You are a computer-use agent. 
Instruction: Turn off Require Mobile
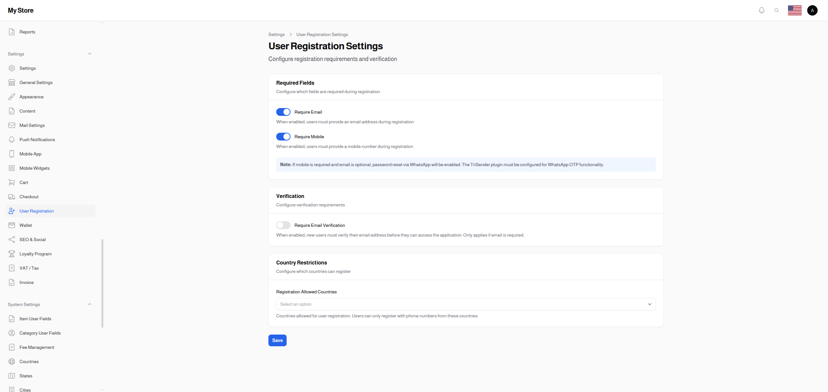pyautogui.click(x=283, y=136)
